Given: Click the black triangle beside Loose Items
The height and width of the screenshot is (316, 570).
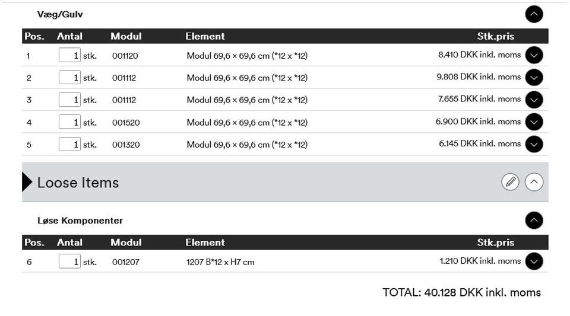Looking at the screenshot, I should pos(27,182).
